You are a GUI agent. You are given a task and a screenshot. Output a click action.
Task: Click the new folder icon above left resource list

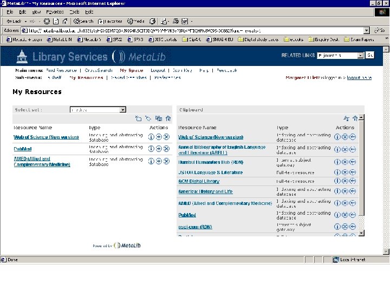[138, 118]
